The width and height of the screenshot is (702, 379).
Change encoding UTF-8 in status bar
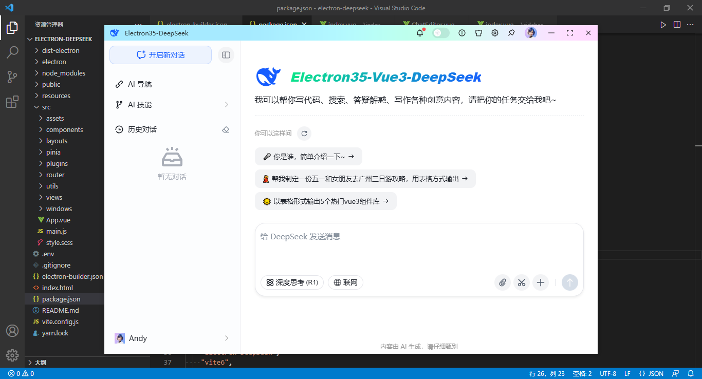[608, 373]
